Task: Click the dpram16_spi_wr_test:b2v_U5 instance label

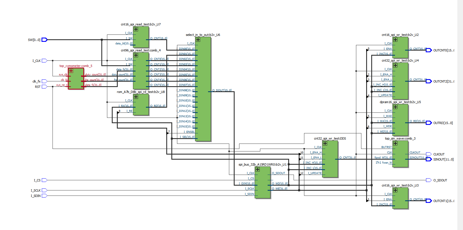Action: point(400,102)
